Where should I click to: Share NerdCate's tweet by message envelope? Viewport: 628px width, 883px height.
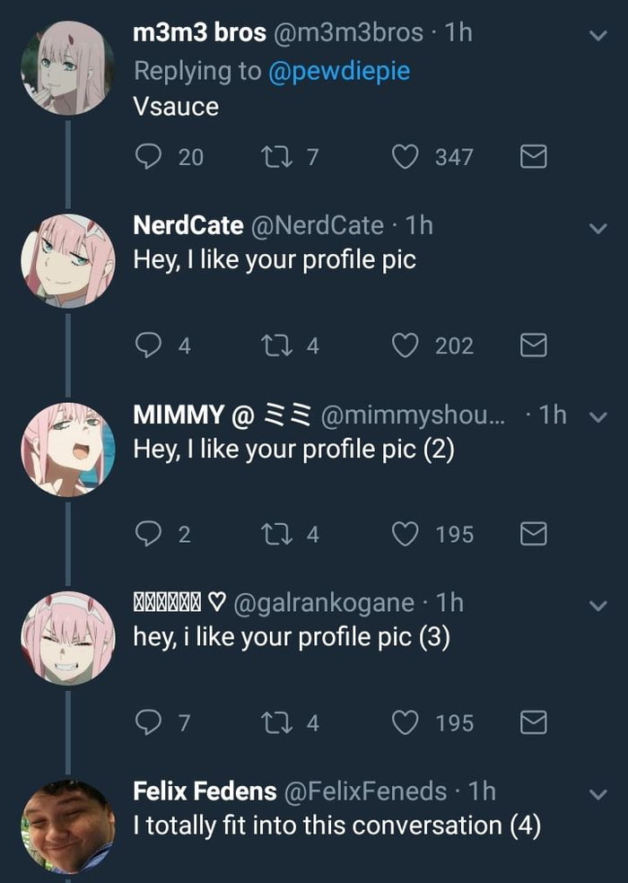pos(534,346)
